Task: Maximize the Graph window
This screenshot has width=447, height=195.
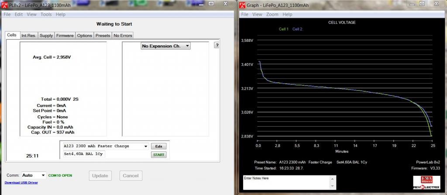Action: tap(422, 3)
